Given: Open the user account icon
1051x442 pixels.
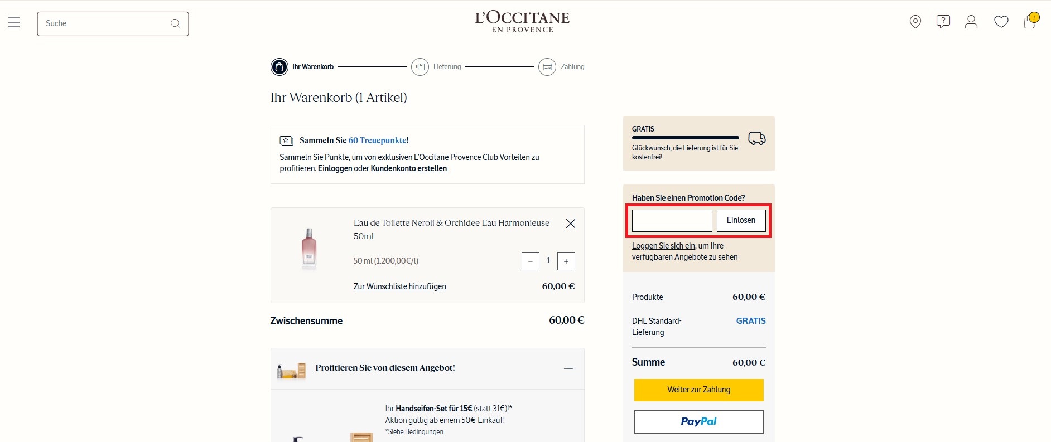Looking at the screenshot, I should pyautogui.click(x=971, y=22).
